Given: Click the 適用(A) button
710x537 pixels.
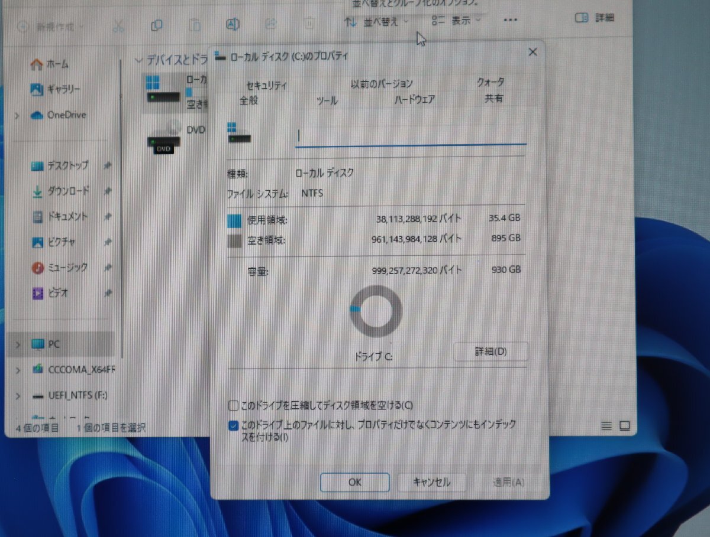Looking at the screenshot, I should click(509, 482).
